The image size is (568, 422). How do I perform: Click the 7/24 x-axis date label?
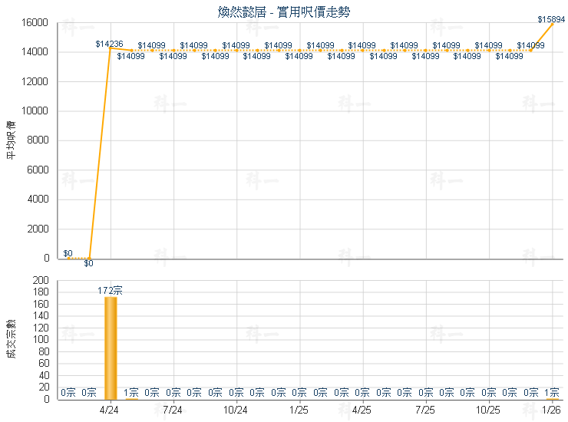tap(173, 410)
